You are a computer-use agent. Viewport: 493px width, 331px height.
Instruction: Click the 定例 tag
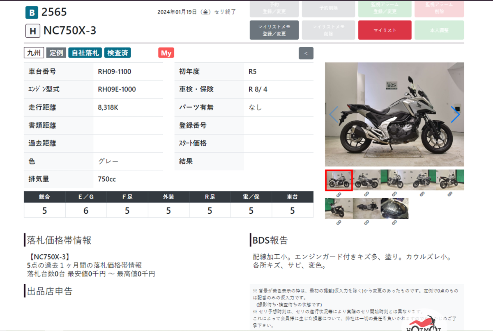pos(56,53)
